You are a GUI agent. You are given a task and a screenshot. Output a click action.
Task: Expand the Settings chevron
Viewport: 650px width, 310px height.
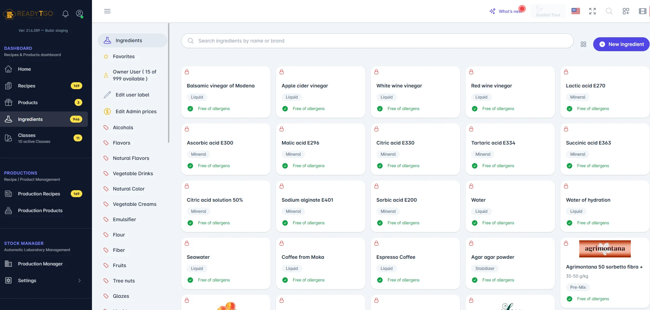(x=79, y=280)
